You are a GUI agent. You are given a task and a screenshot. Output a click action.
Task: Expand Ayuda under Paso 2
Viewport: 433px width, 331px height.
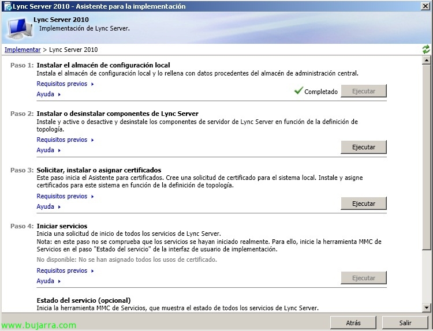point(48,150)
